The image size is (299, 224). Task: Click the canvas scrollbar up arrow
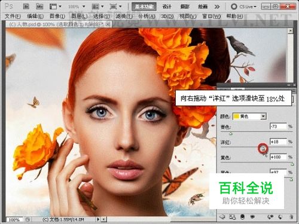click(x=291, y=31)
